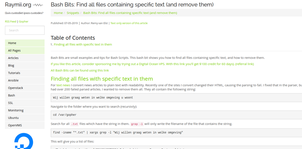Open the RSS Feed link

coord(11,22)
